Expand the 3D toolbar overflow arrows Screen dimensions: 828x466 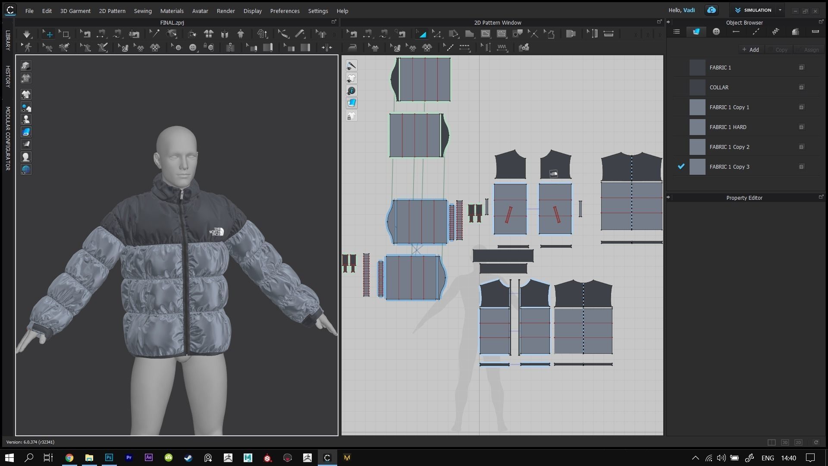click(335, 34)
